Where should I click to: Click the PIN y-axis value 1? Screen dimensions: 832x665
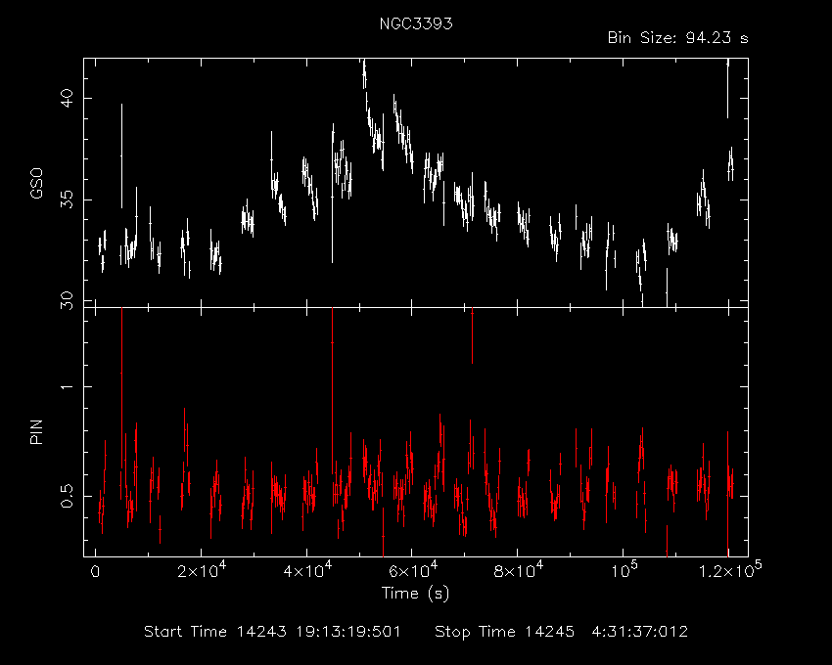point(67,386)
